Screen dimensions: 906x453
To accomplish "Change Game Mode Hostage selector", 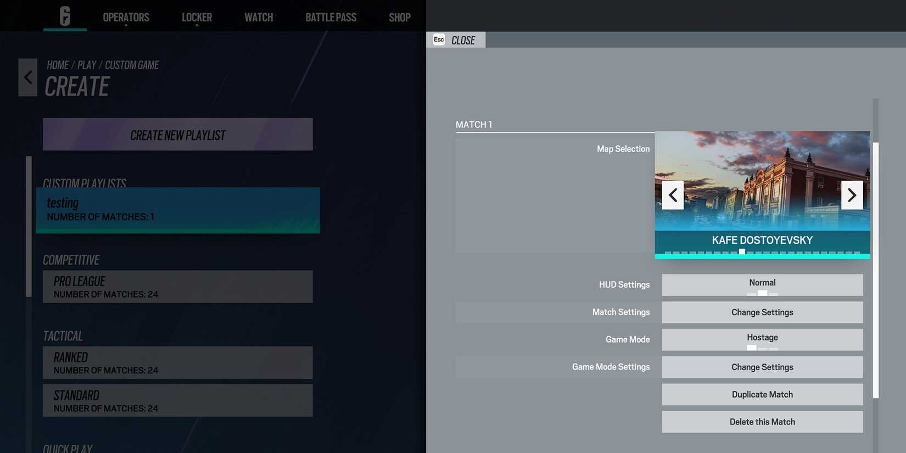I will (x=762, y=340).
